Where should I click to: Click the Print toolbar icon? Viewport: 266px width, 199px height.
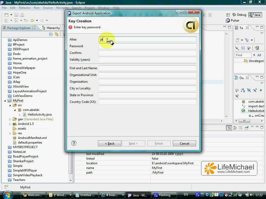pos(22,15)
